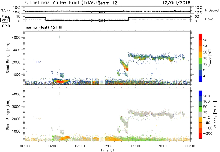
Task: Click the date label '12/Oct/2018'
Action: tap(176, 3)
